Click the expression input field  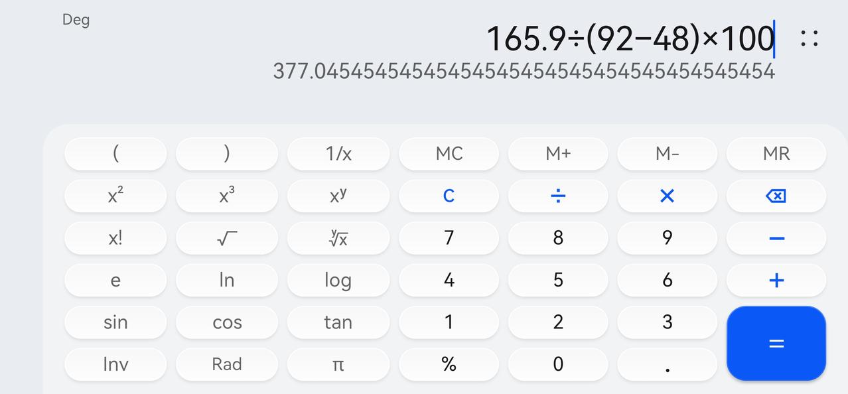(630, 38)
